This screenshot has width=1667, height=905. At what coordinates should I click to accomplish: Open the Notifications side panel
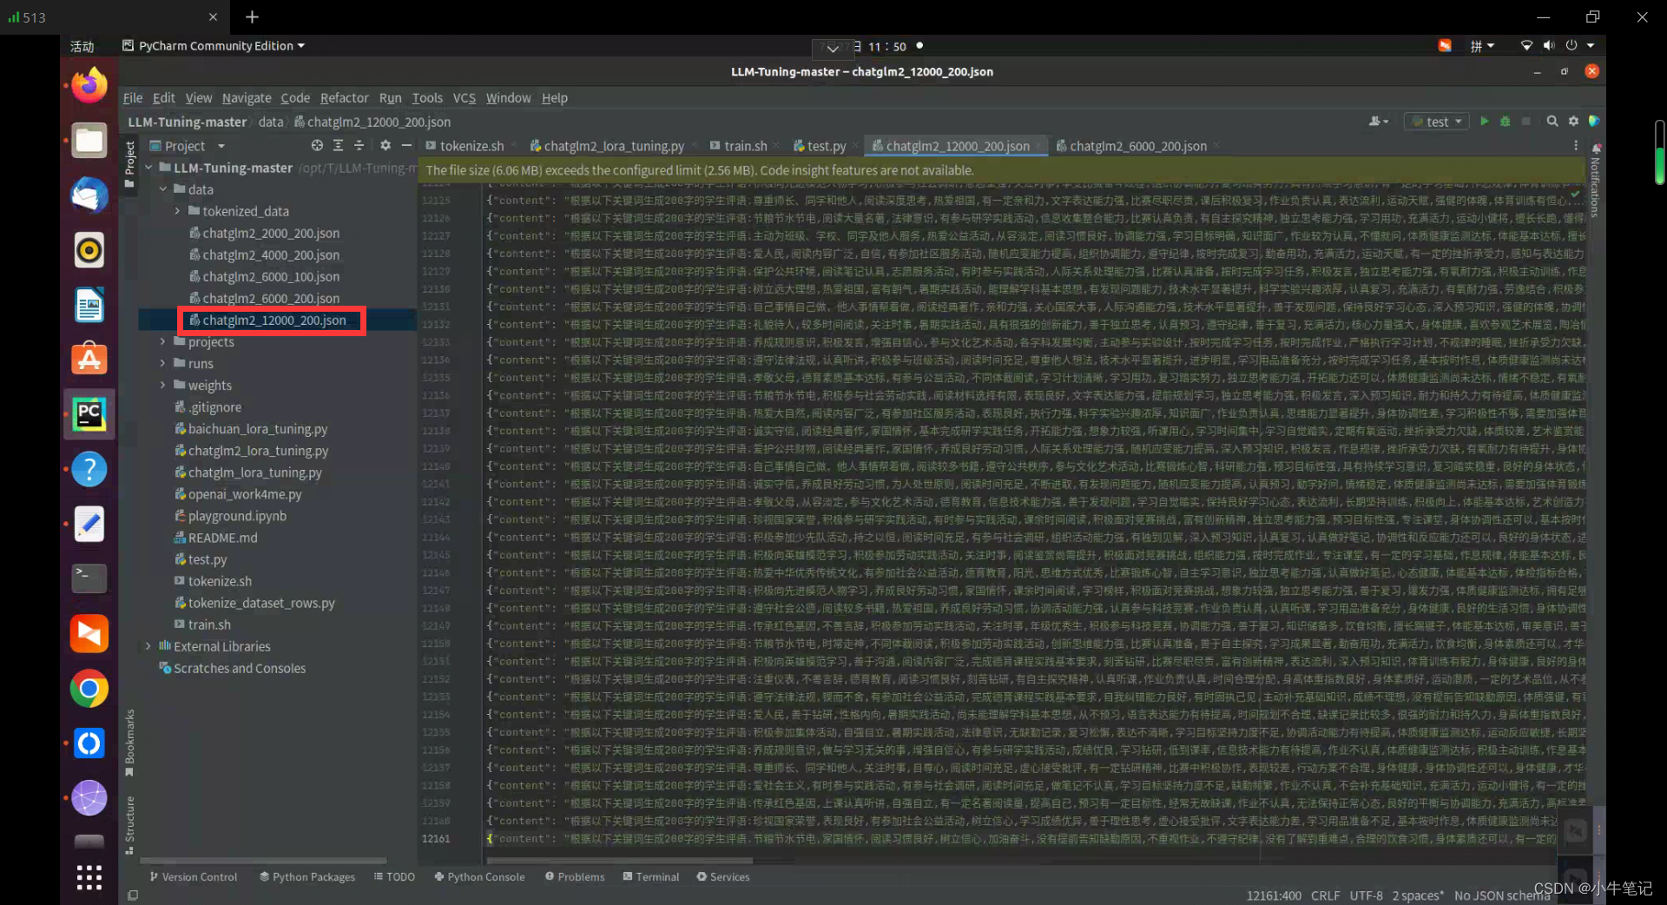1595,182
